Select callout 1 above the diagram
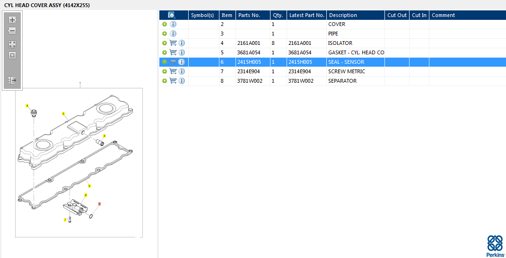The width and height of the screenshot is (506, 258). [80, 83]
